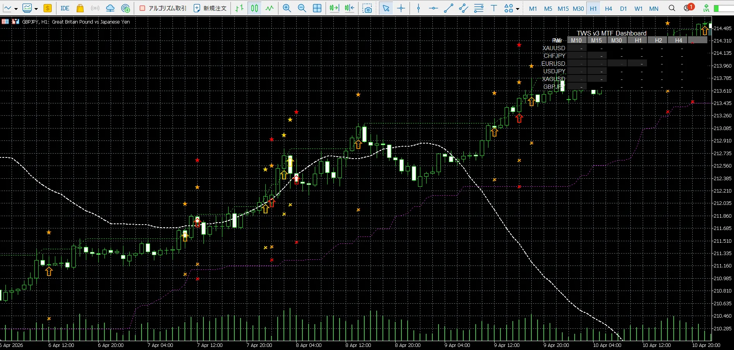Switch chart to bar chart mode
Screen dimensions: 734x350
(x=239, y=8)
